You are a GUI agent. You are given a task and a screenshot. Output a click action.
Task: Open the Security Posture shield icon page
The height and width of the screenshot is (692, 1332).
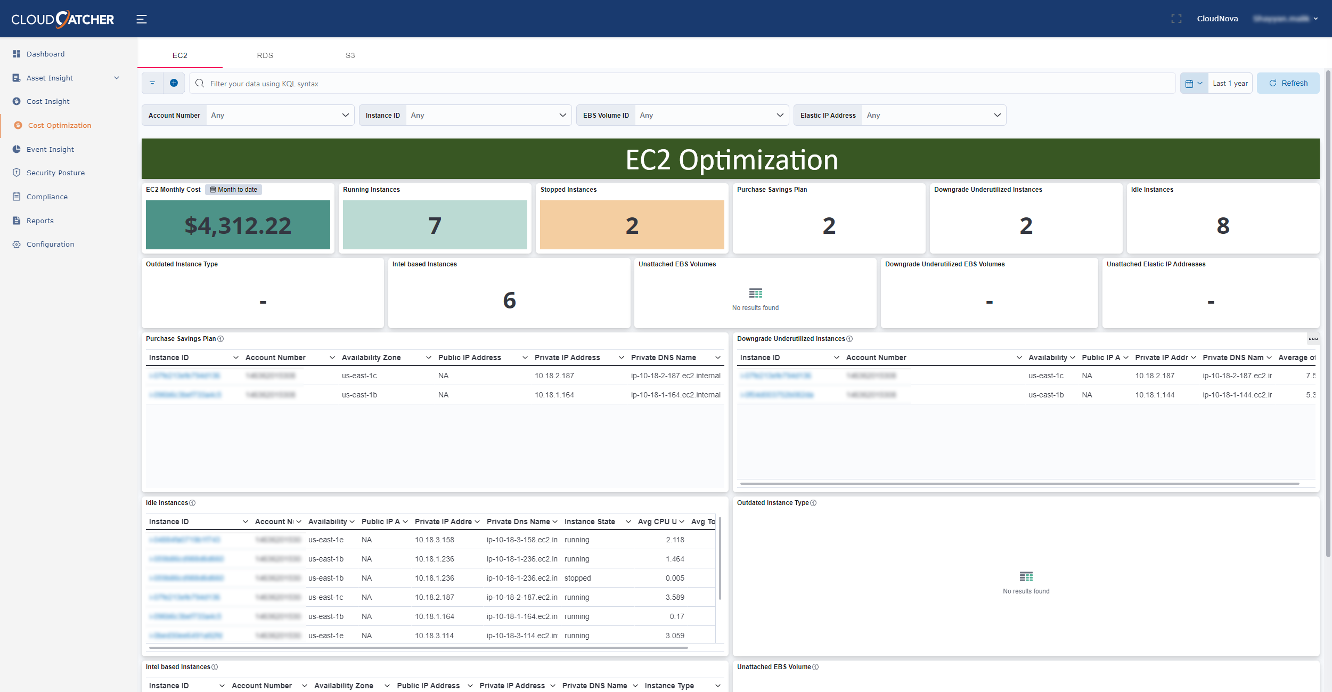click(17, 173)
